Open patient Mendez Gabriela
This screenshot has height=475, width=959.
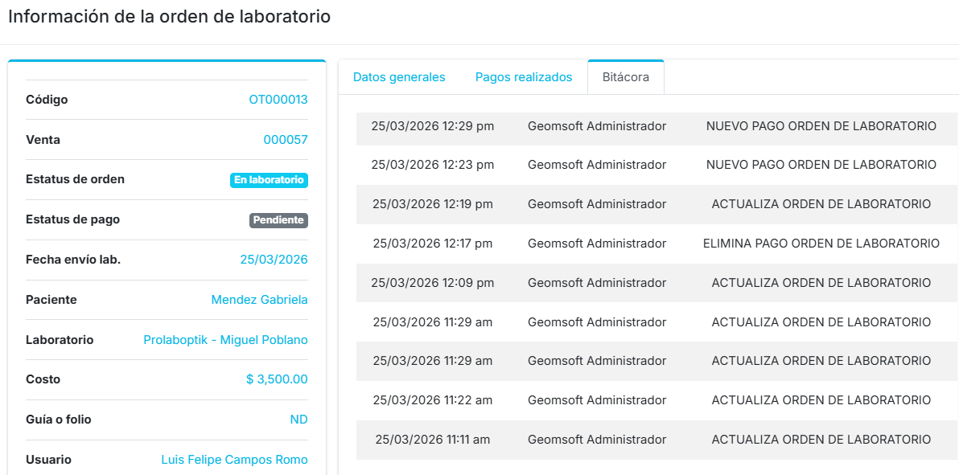tap(259, 300)
